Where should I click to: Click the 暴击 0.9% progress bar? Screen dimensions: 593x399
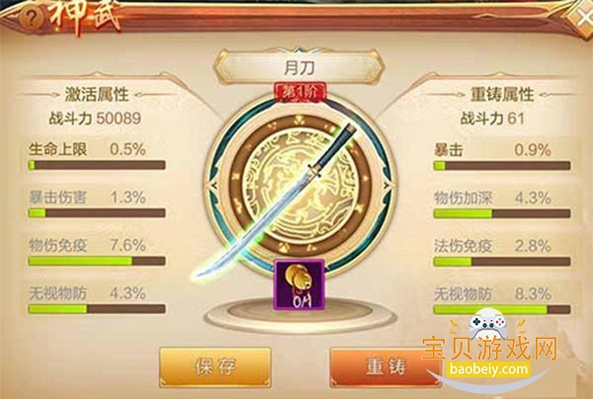[x=502, y=166]
